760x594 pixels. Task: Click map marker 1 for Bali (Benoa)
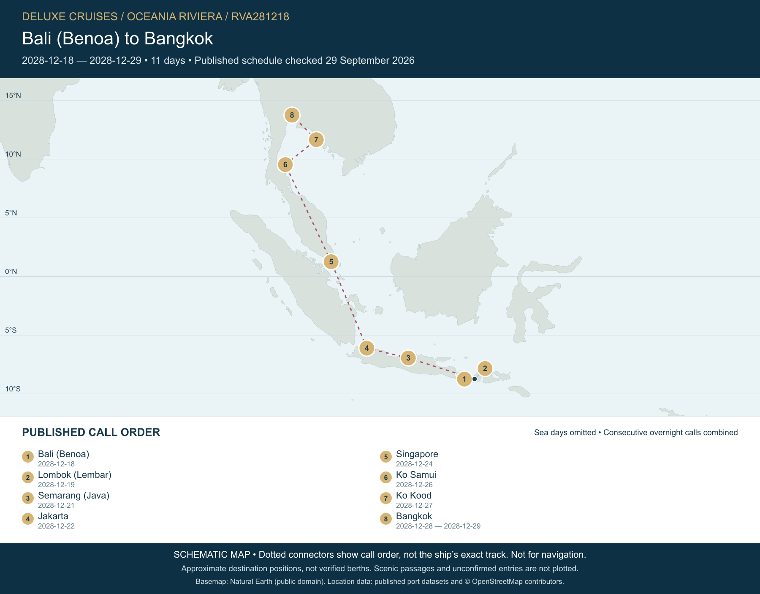[x=464, y=379]
